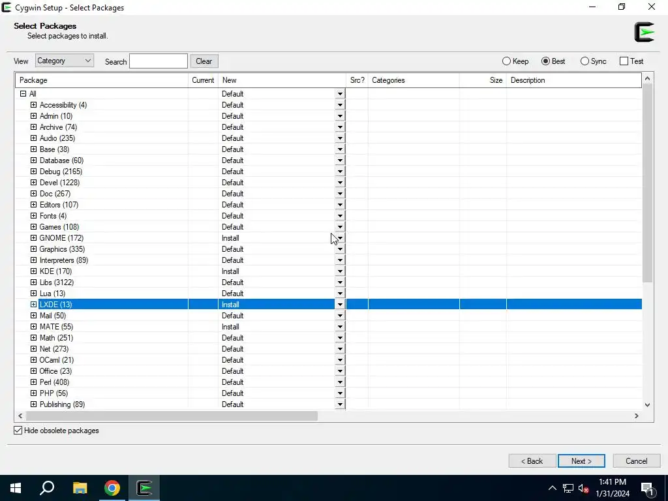The width and height of the screenshot is (668, 501).
Task: Click horizontal scrollbar right arrow
Action: pos(637,416)
